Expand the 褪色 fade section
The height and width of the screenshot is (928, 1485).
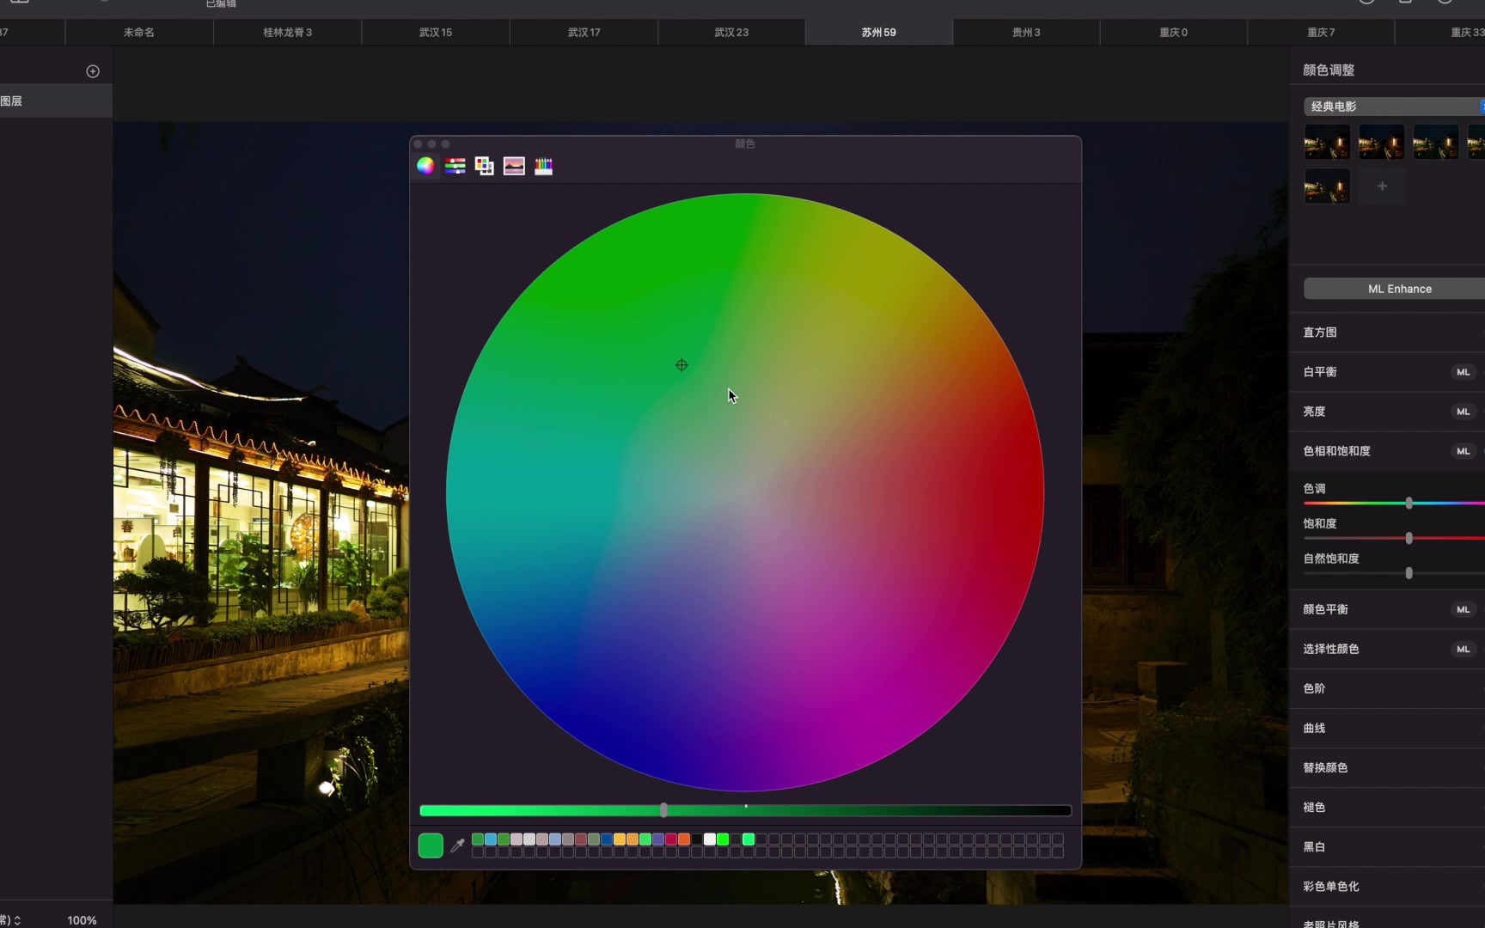pos(1314,807)
